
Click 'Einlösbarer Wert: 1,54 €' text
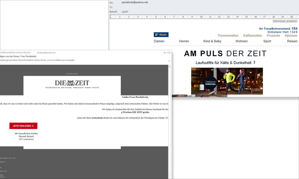point(282,32)
